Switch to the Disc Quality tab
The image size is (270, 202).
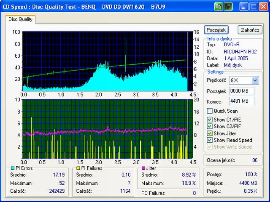click(x=20, y=19)
